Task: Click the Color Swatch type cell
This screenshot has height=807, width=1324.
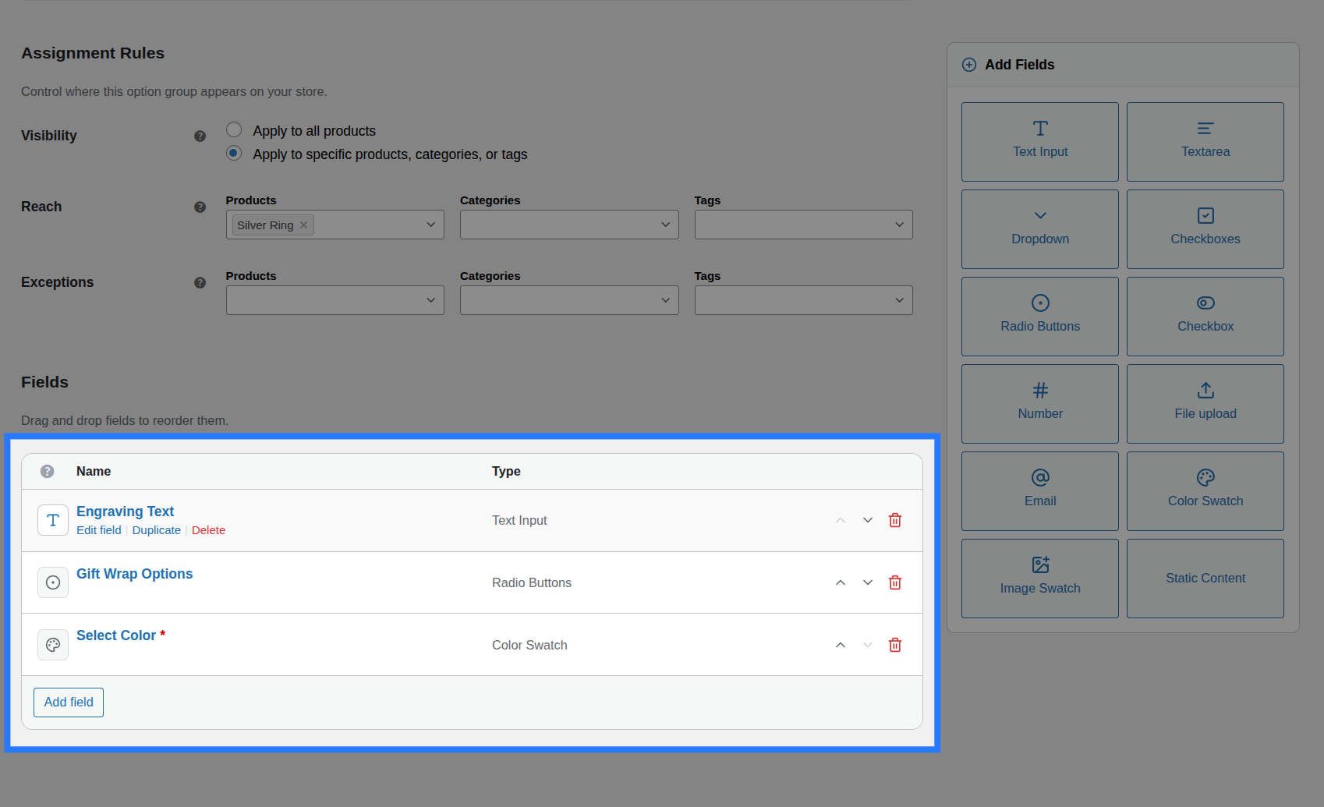Action: pyautogui.click(x=529, y=645)
